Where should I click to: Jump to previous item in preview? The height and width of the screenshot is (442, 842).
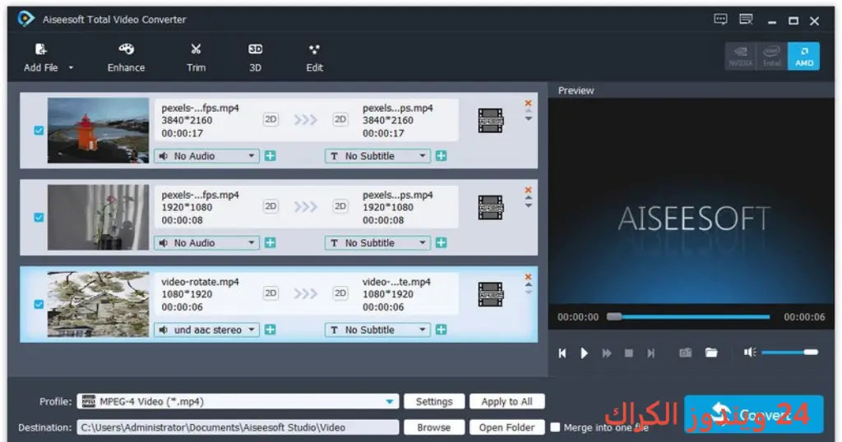562,353
